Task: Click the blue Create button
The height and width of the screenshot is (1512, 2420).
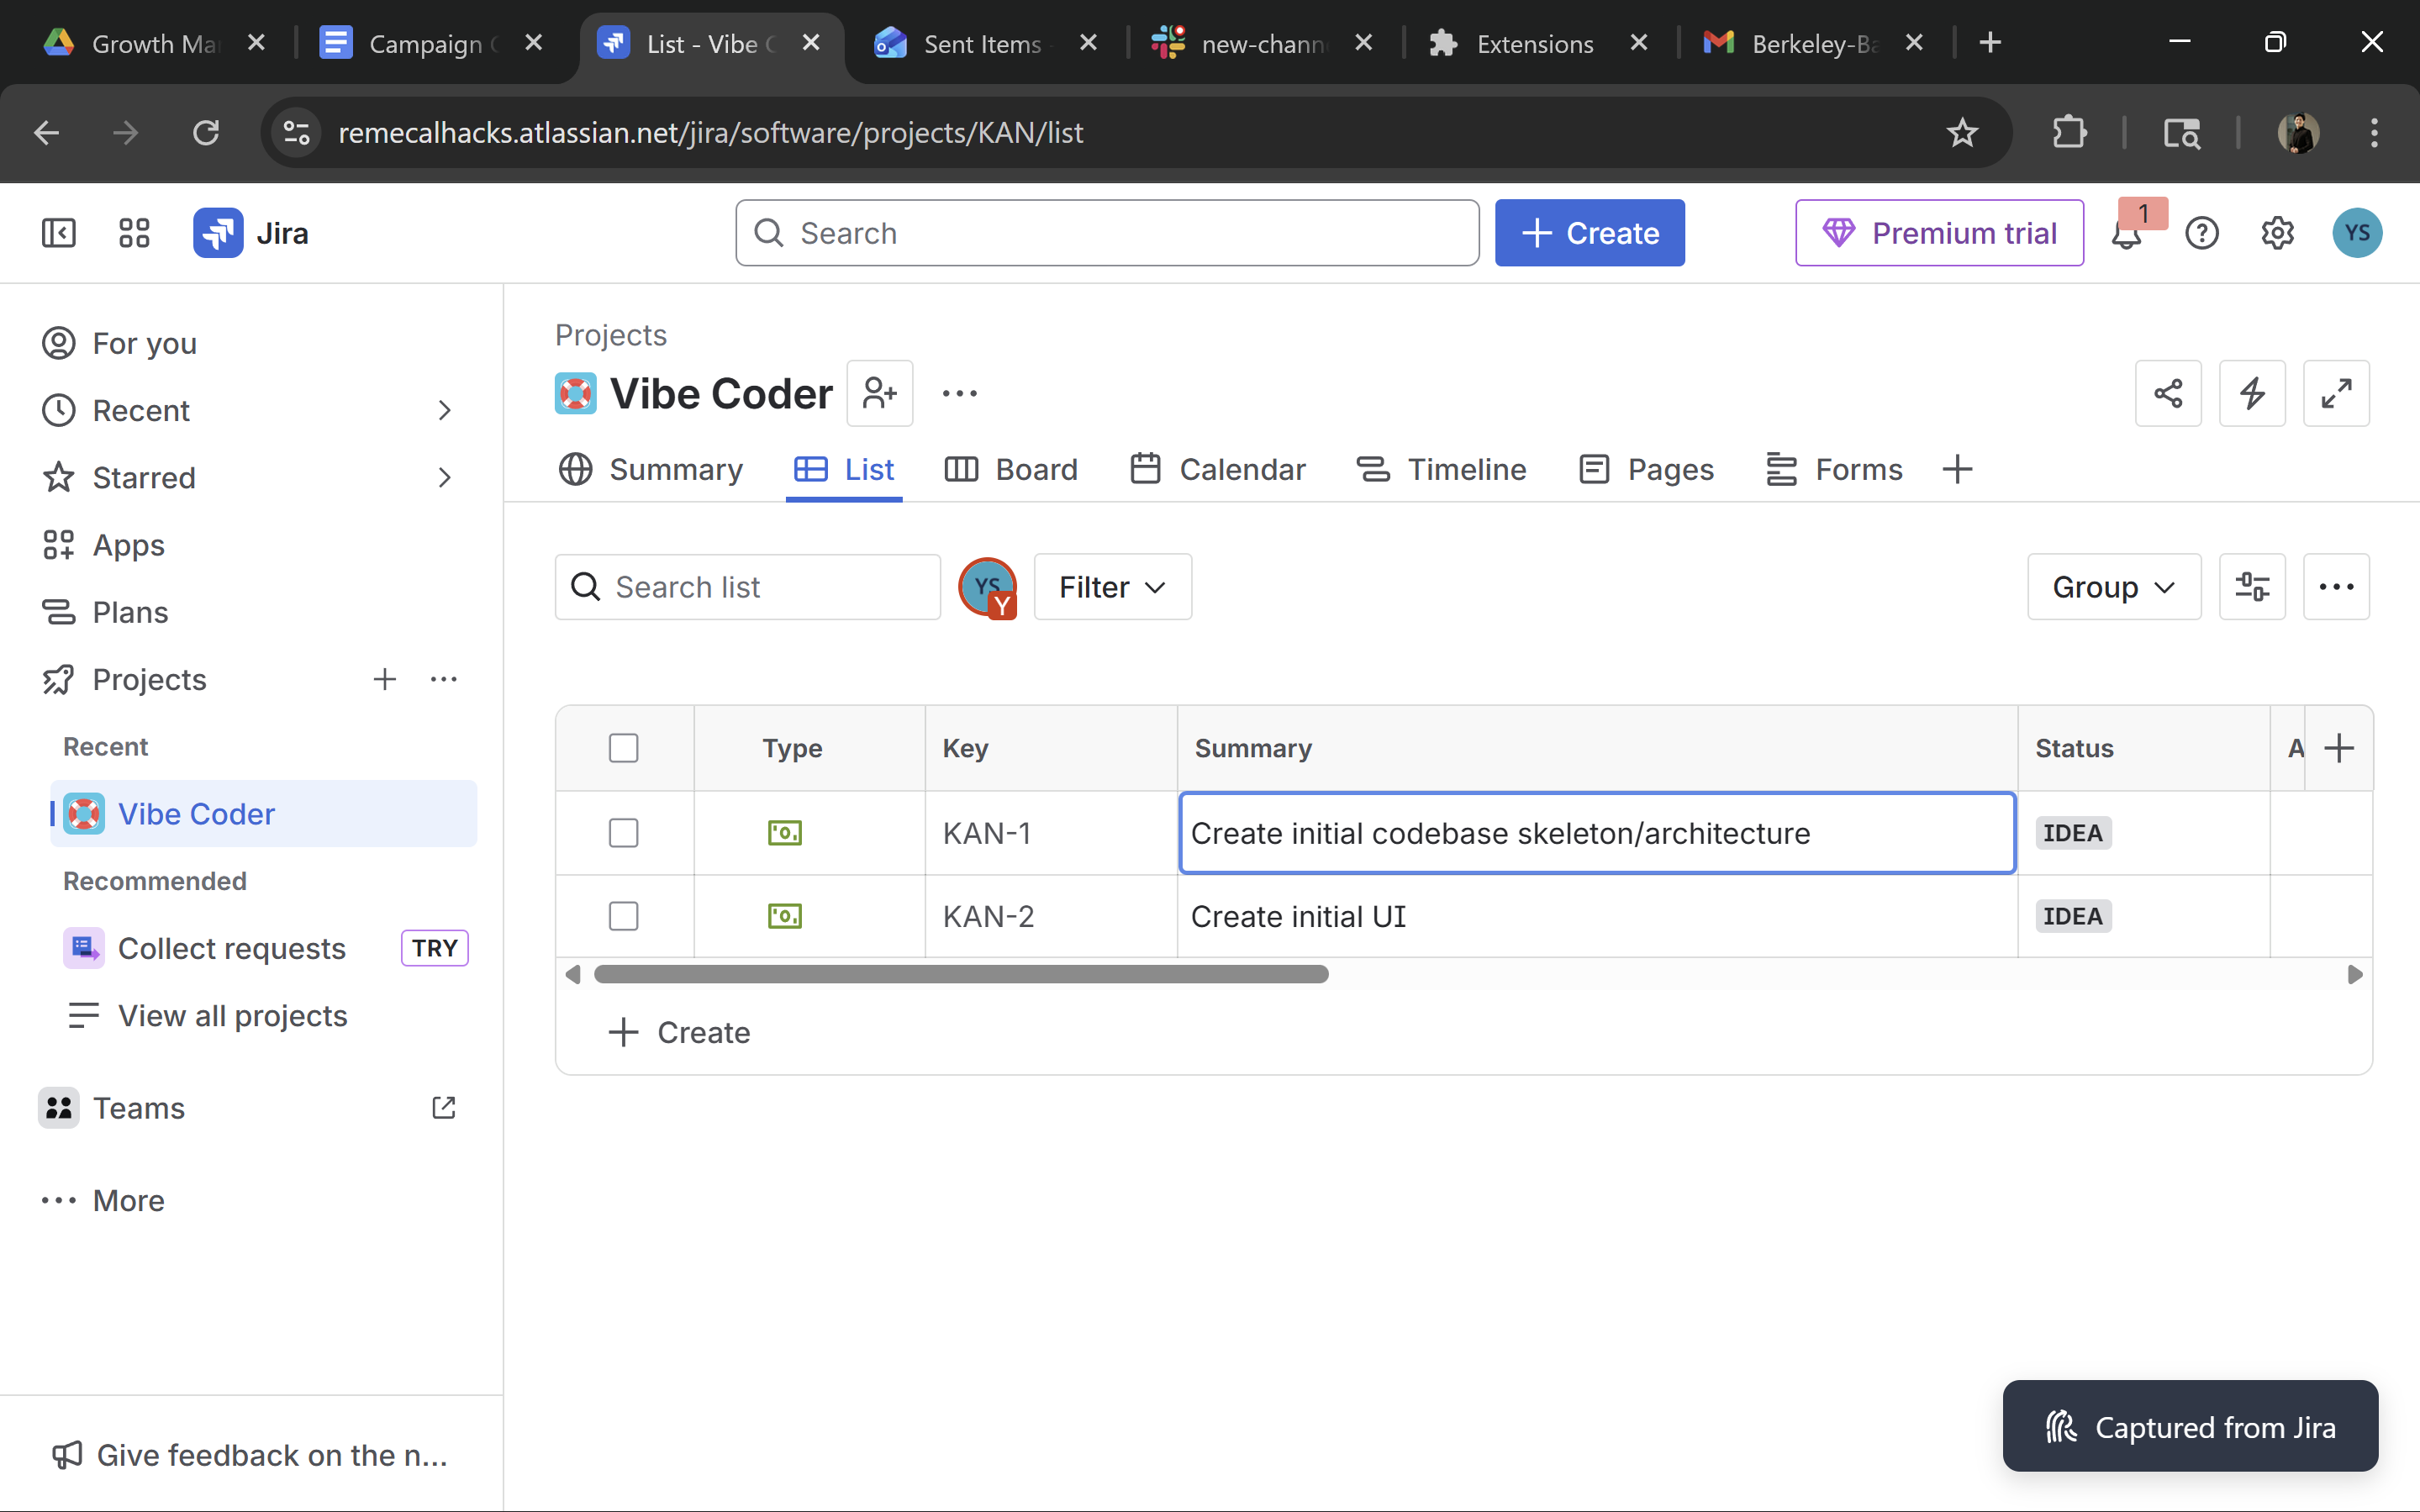Action: point(1589,233)
